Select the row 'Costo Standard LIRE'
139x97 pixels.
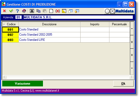click(x=66, y=40)
